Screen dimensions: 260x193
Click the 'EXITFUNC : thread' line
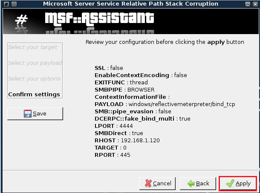(x=121, y=82)
